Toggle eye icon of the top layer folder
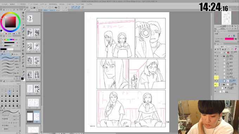 point(215,53)
